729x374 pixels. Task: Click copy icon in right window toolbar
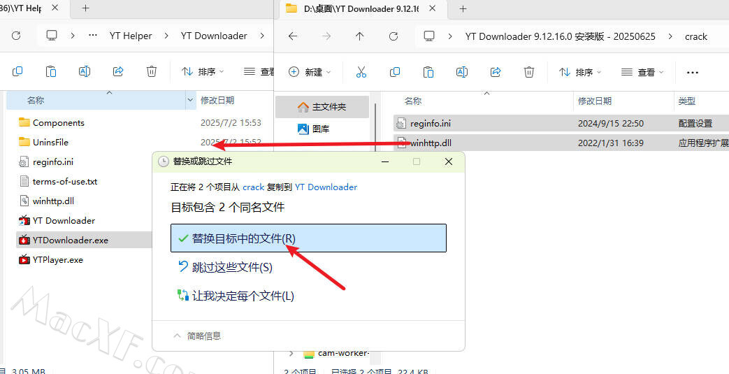395,72
